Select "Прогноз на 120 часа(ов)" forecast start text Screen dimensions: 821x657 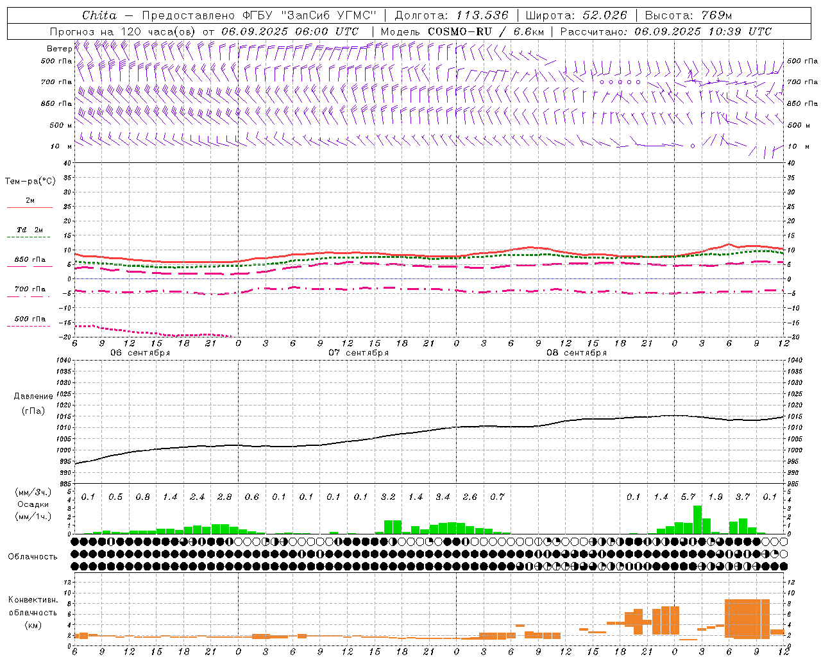(x=124, y=31)
